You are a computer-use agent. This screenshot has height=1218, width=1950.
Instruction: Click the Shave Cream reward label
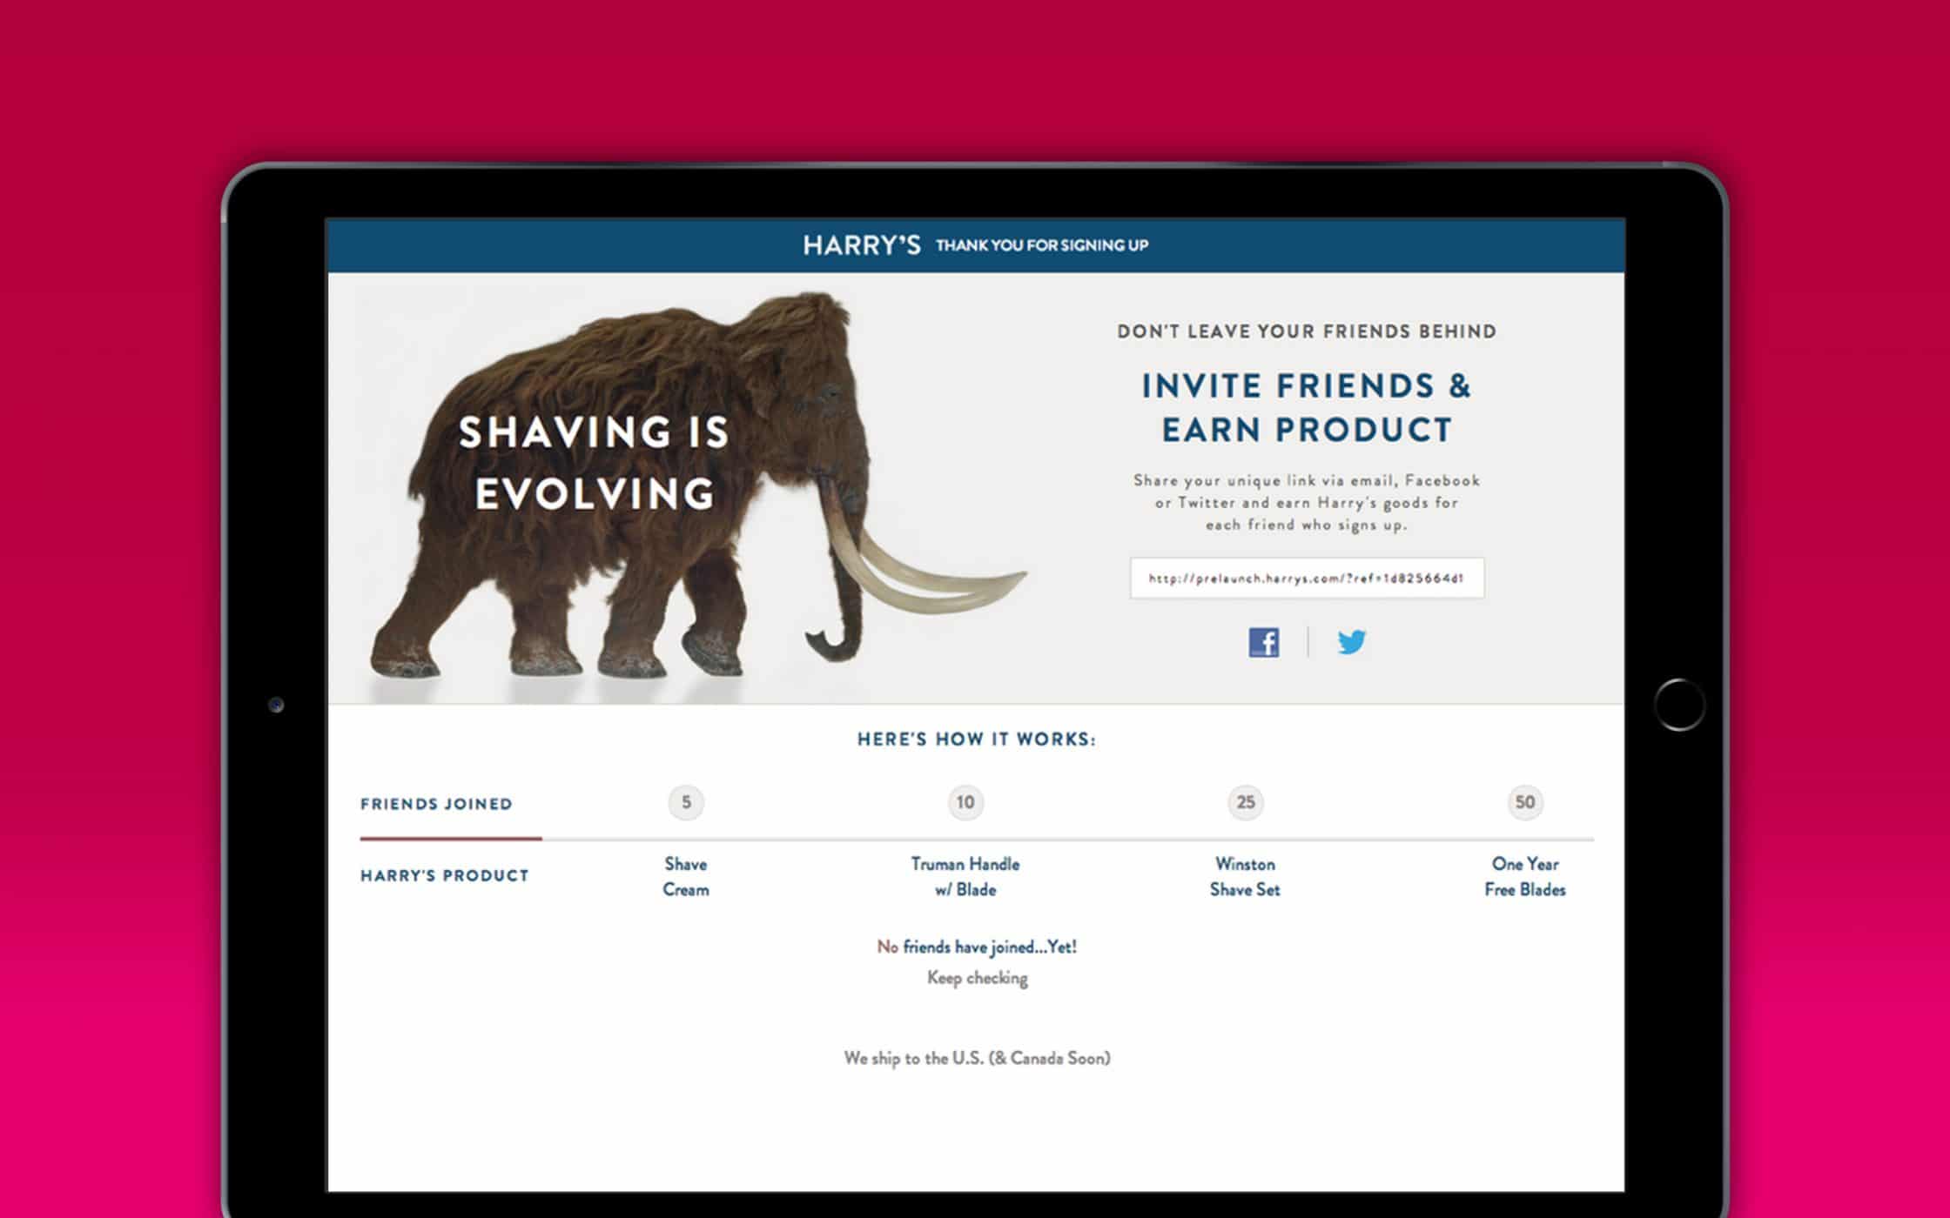[x=686, y=877]
